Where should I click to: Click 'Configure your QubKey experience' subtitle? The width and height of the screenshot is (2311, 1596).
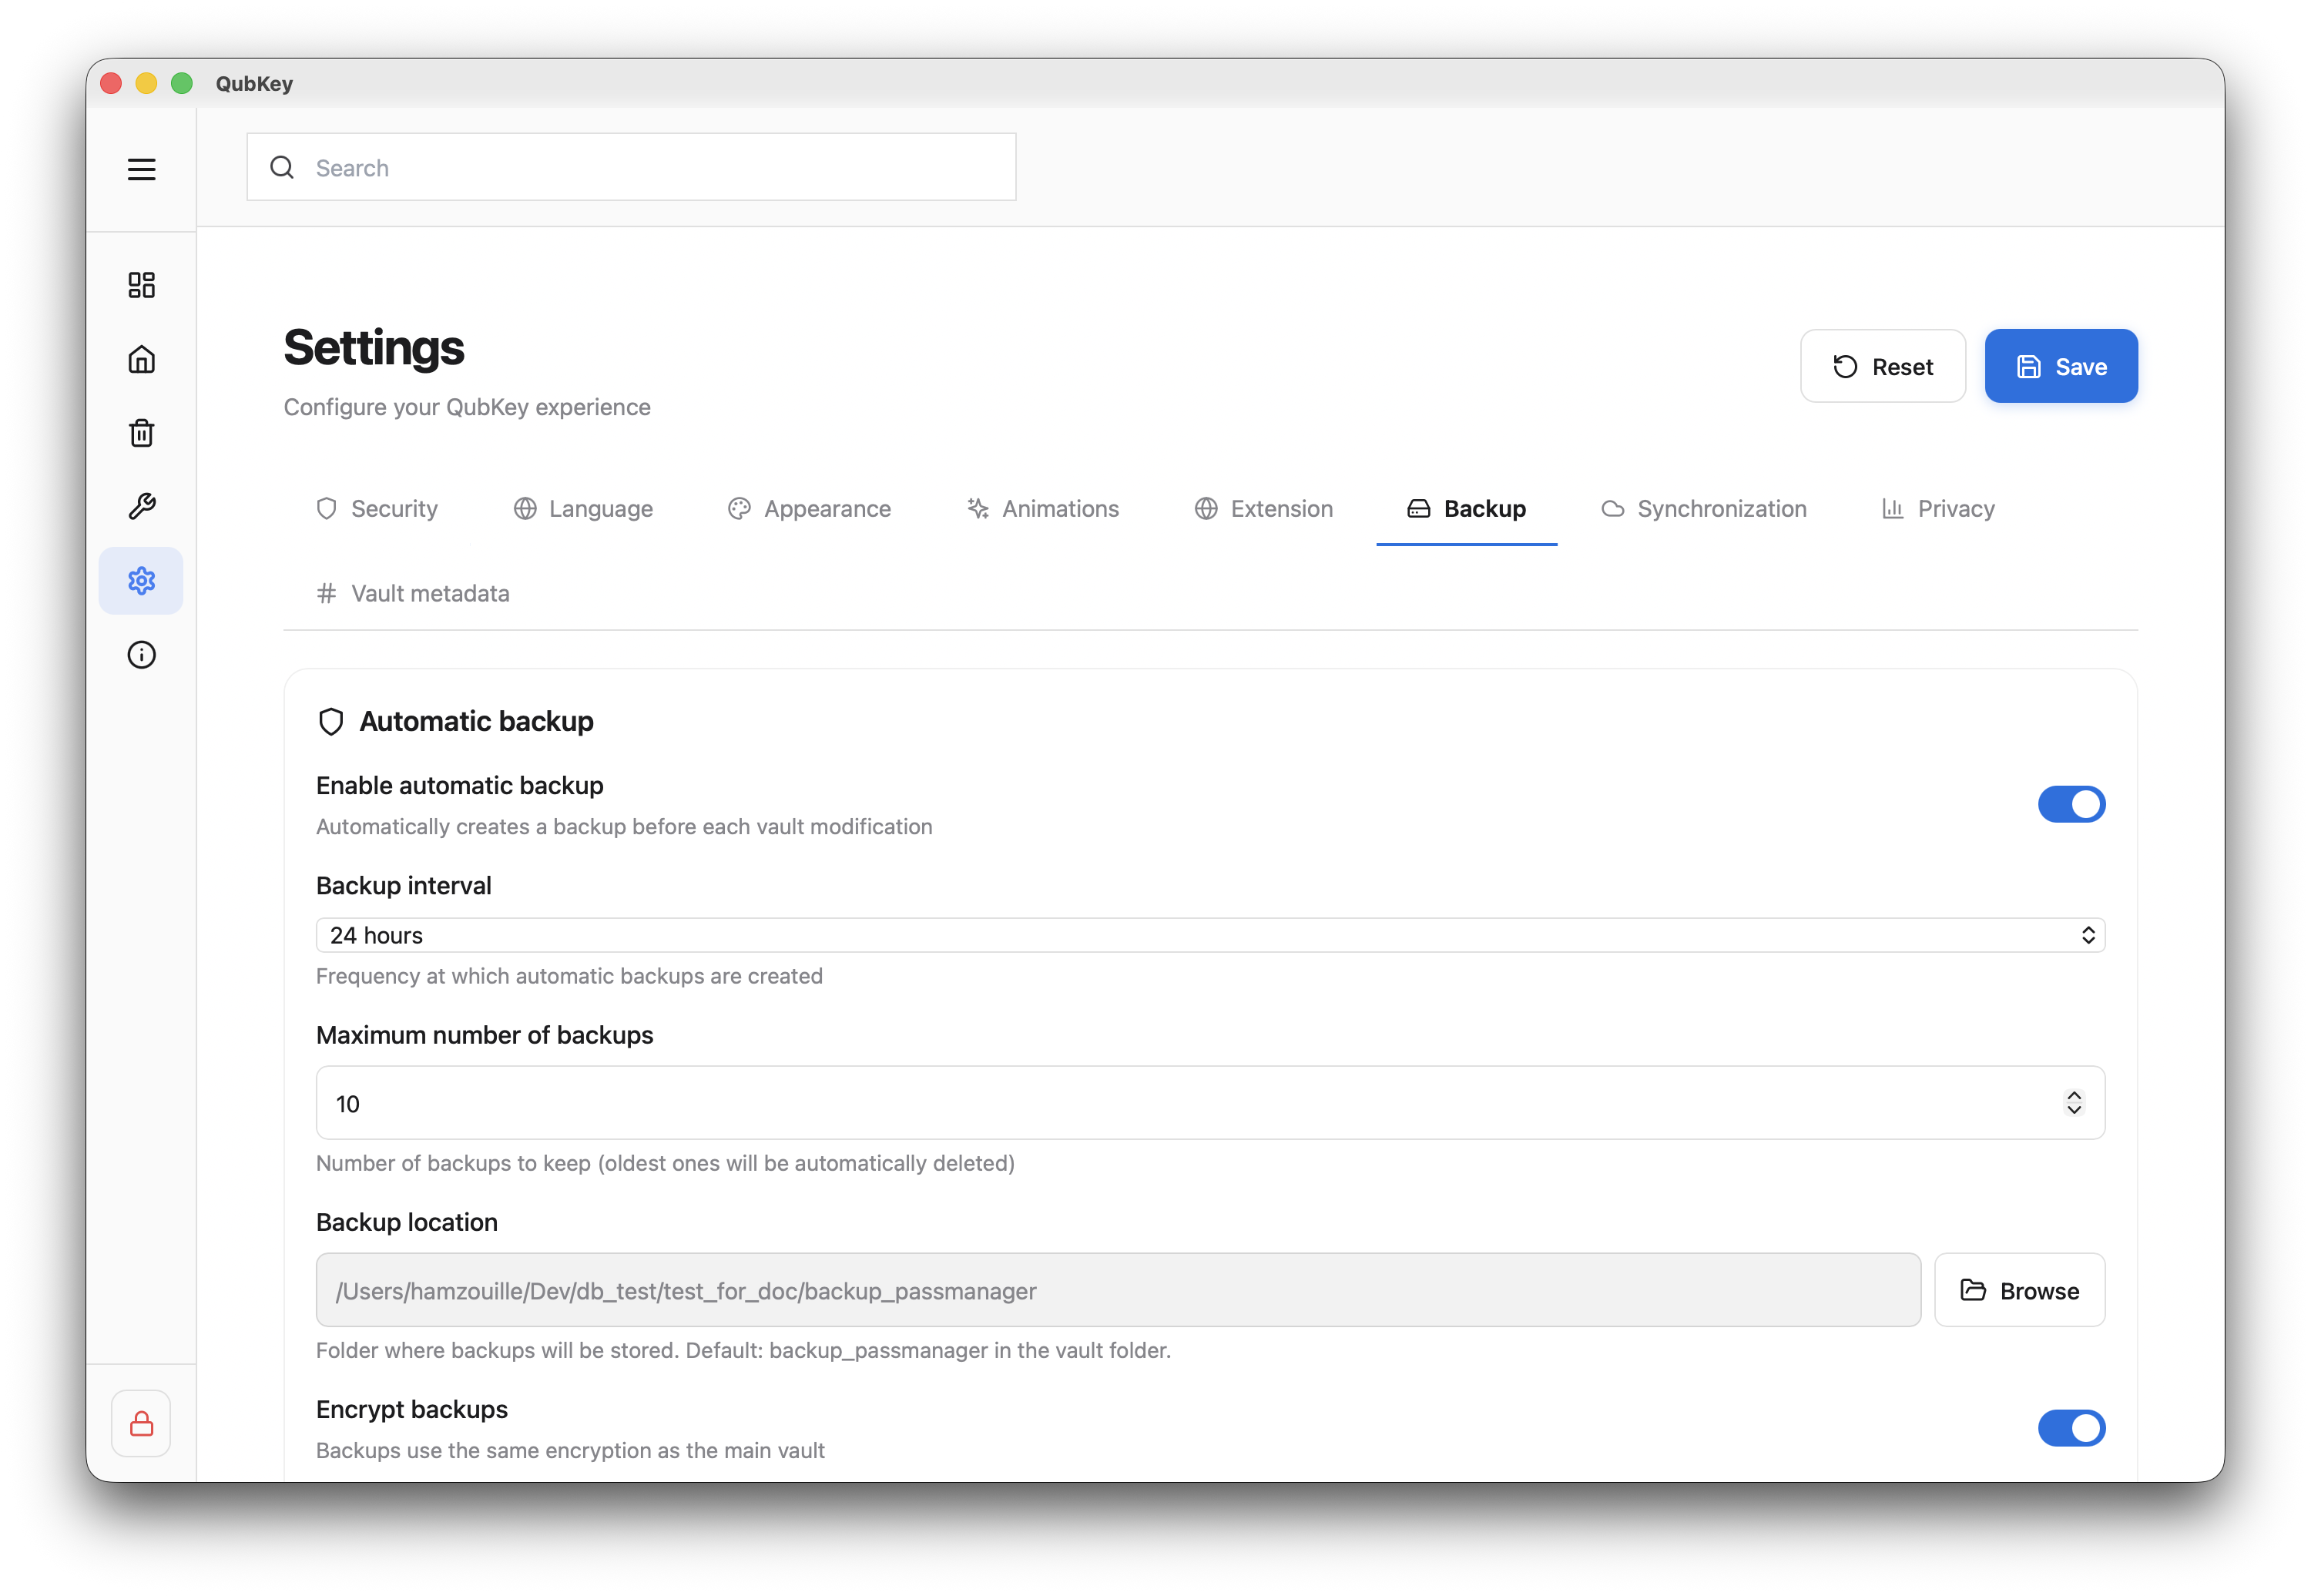467,407
